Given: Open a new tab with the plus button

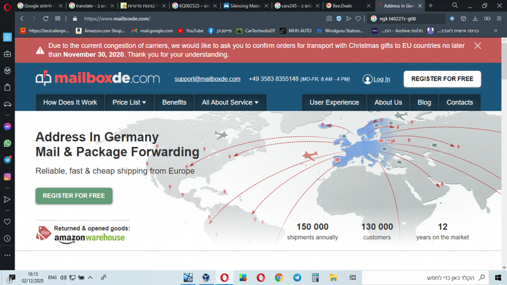Looking at the screenshot, I should click(x=431, y=6).
